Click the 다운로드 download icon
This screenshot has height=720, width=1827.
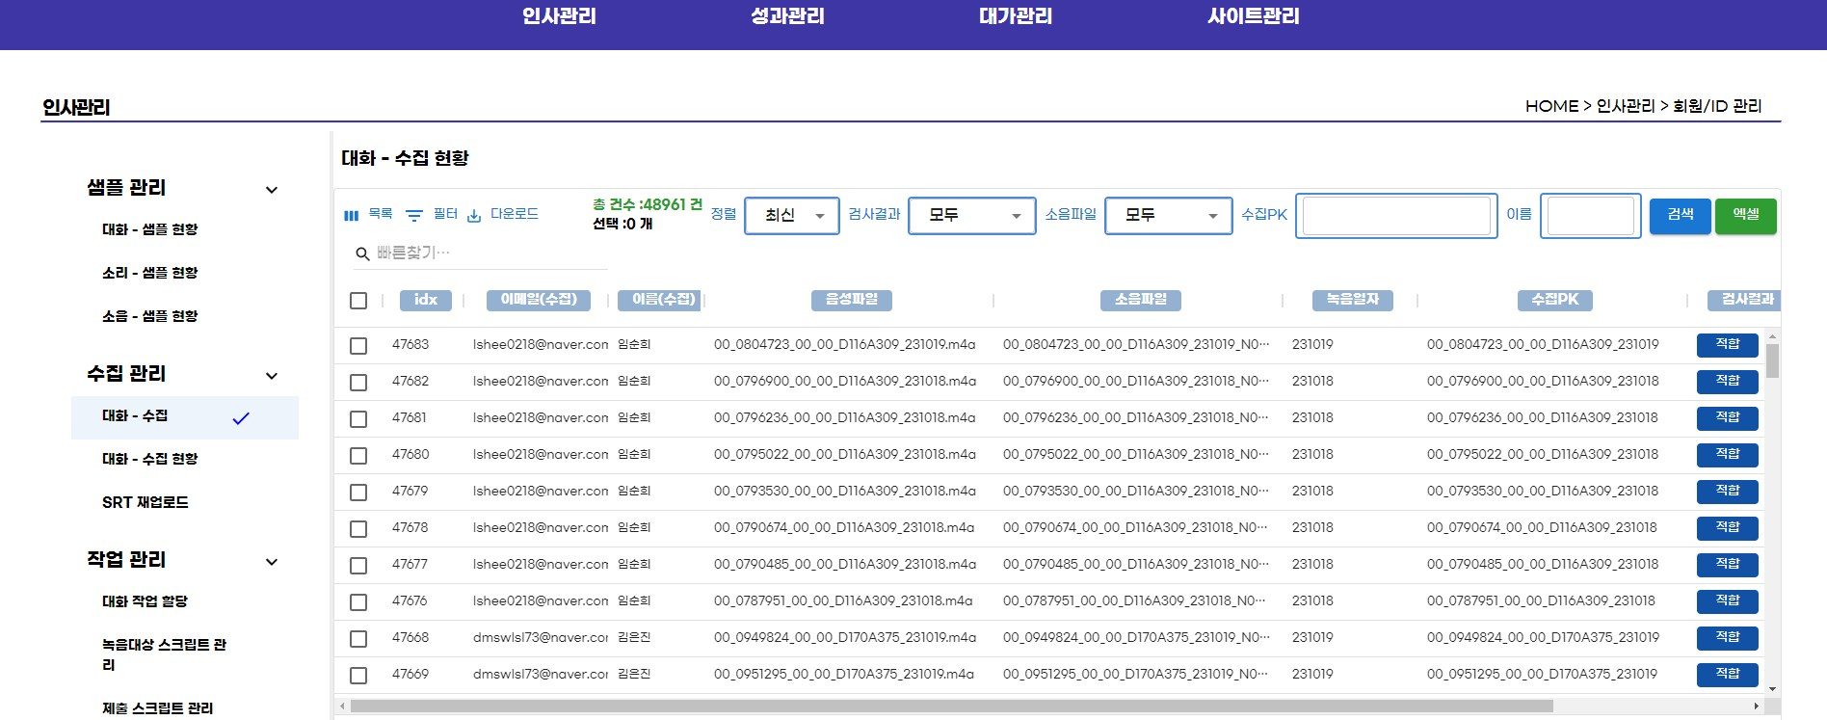(x=474, y=215)
